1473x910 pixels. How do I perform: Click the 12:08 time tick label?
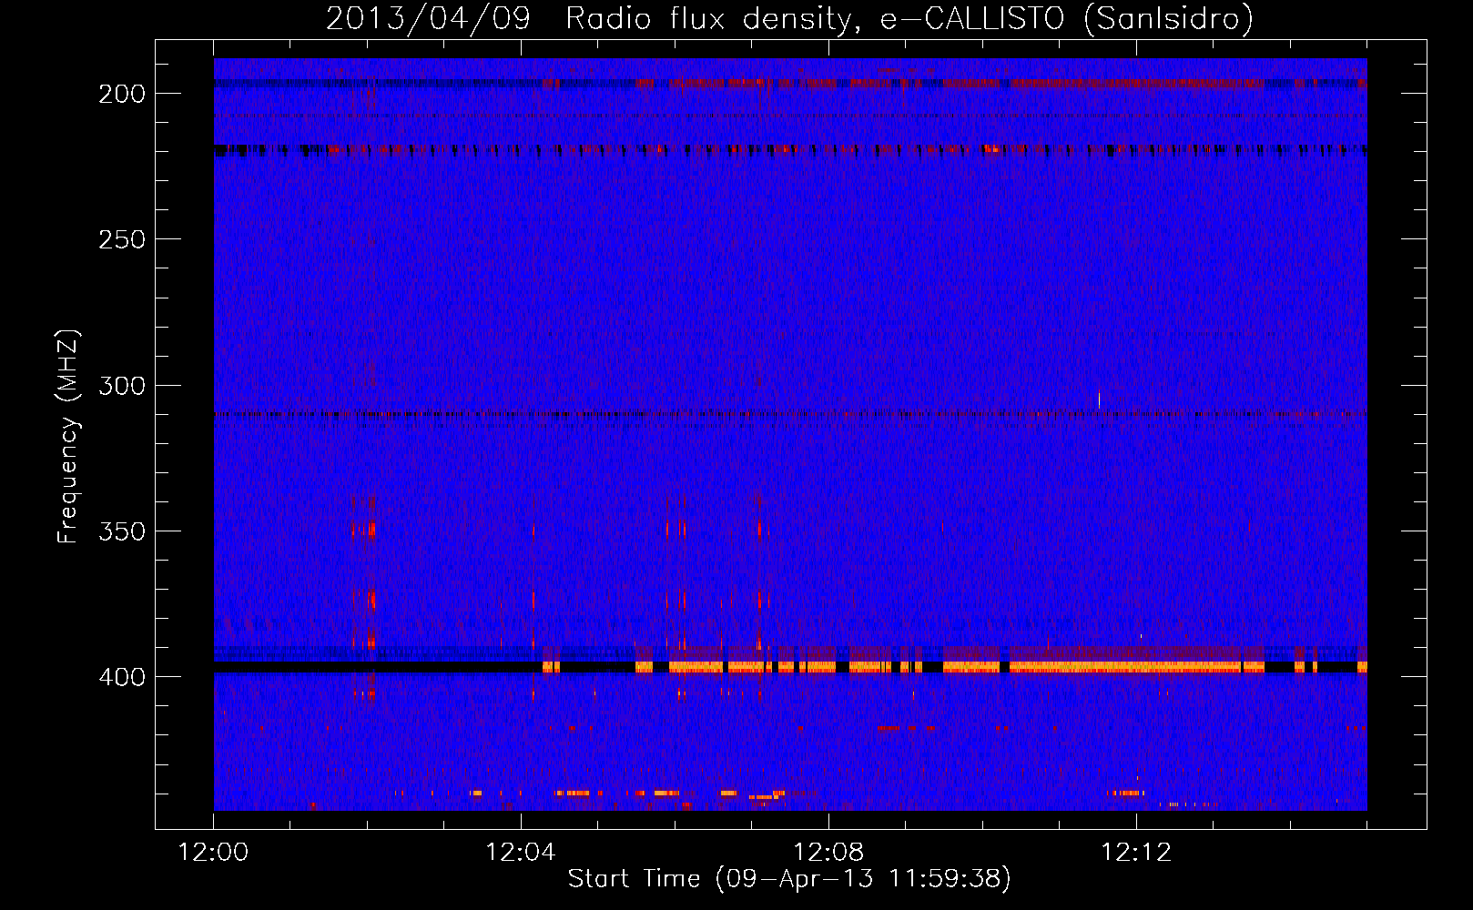click(828, 853)
